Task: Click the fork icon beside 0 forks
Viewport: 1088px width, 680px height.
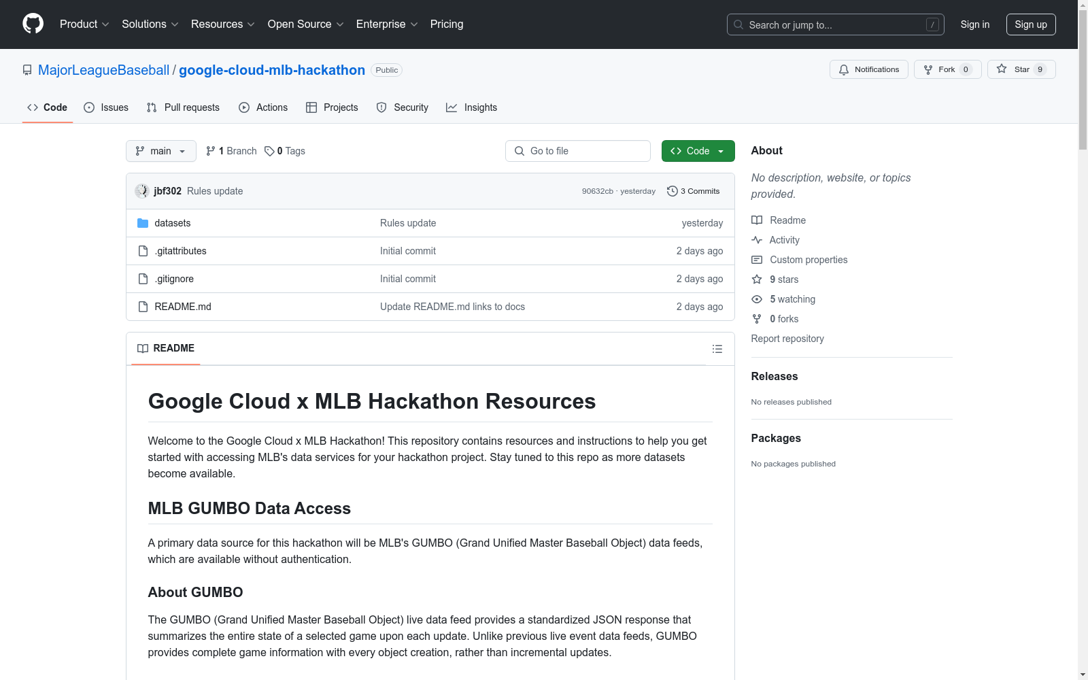Action: 757,319
